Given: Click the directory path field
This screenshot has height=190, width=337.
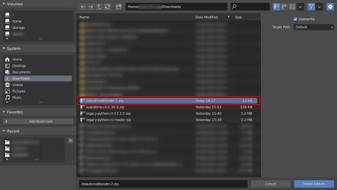Looking at the screenshot, I should tap(176, 7).
